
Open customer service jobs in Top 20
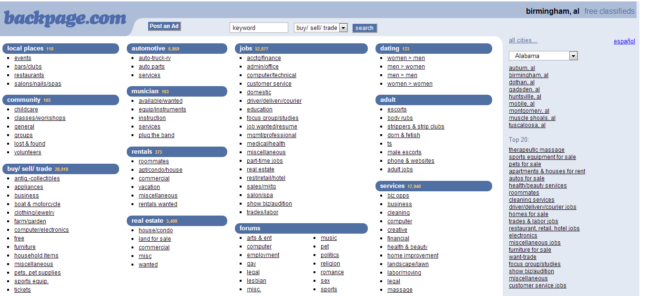click(x=537, y=286)
